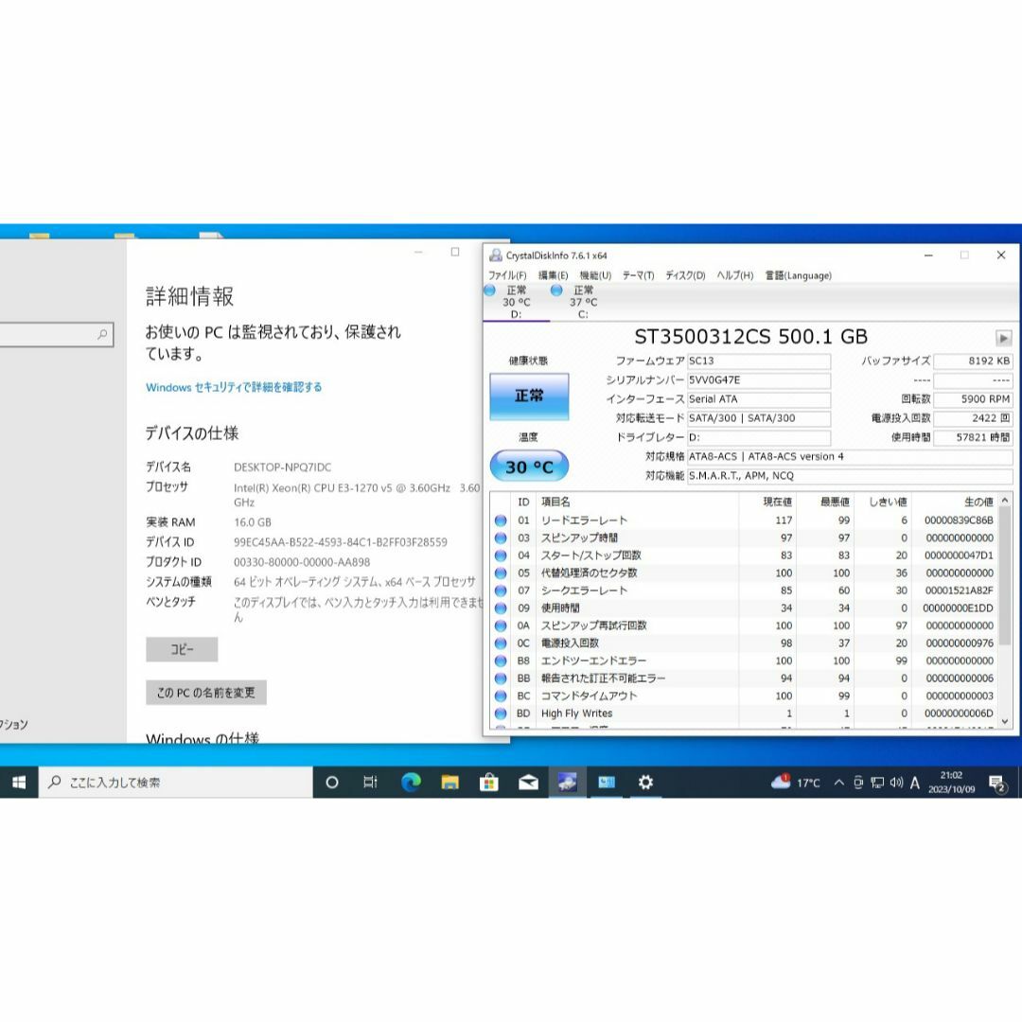Open the notification center icon
This screenshot has width=1022, height=1022.
point(997,783)
